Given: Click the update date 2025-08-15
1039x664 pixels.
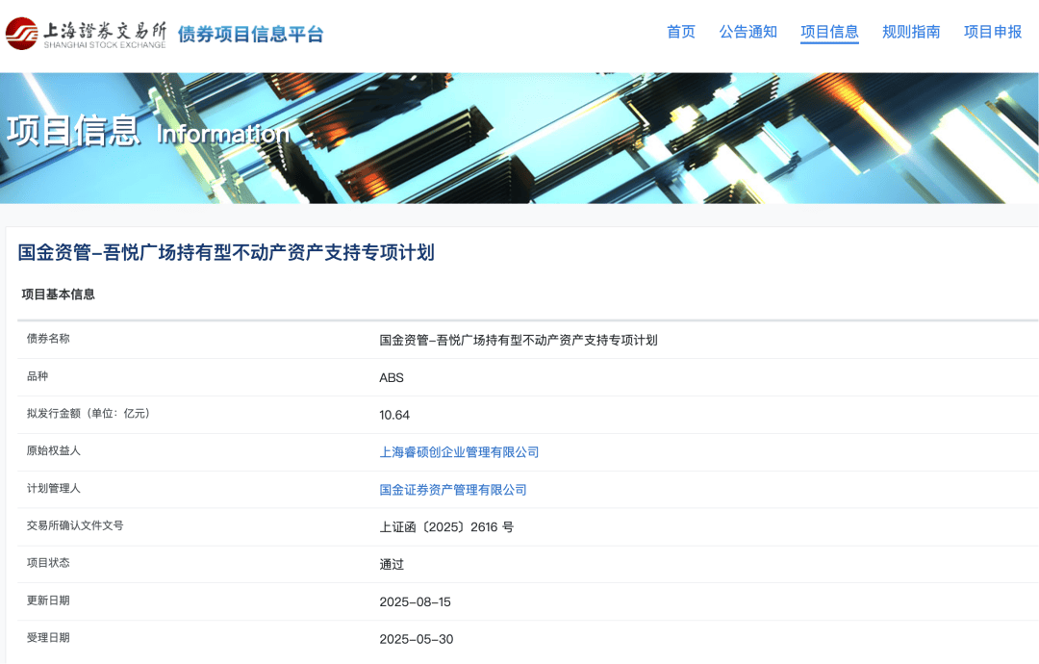Looking at the screenshot, I should point(415,601).
